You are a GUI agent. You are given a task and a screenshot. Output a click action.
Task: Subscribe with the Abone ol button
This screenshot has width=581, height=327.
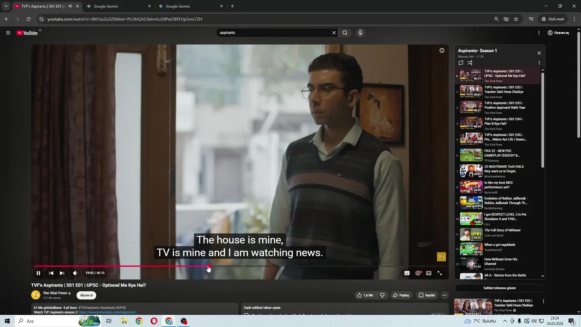point(86,295)
